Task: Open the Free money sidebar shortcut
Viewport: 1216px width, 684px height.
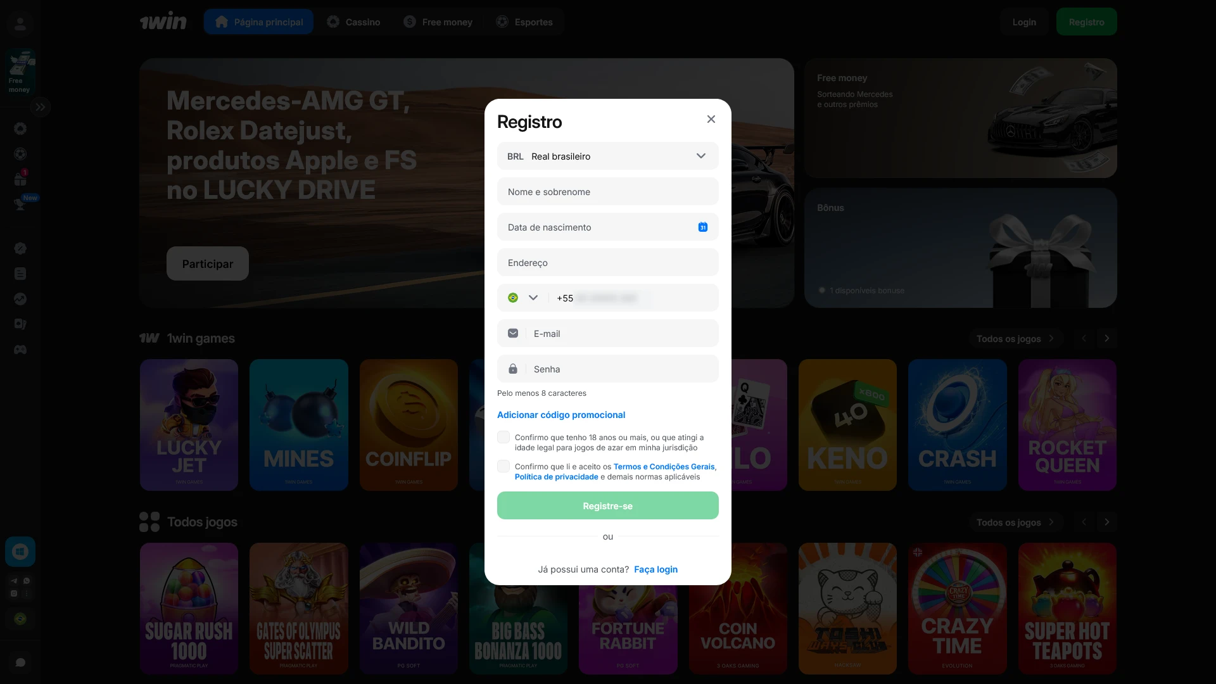Action: tap(20, 72)
